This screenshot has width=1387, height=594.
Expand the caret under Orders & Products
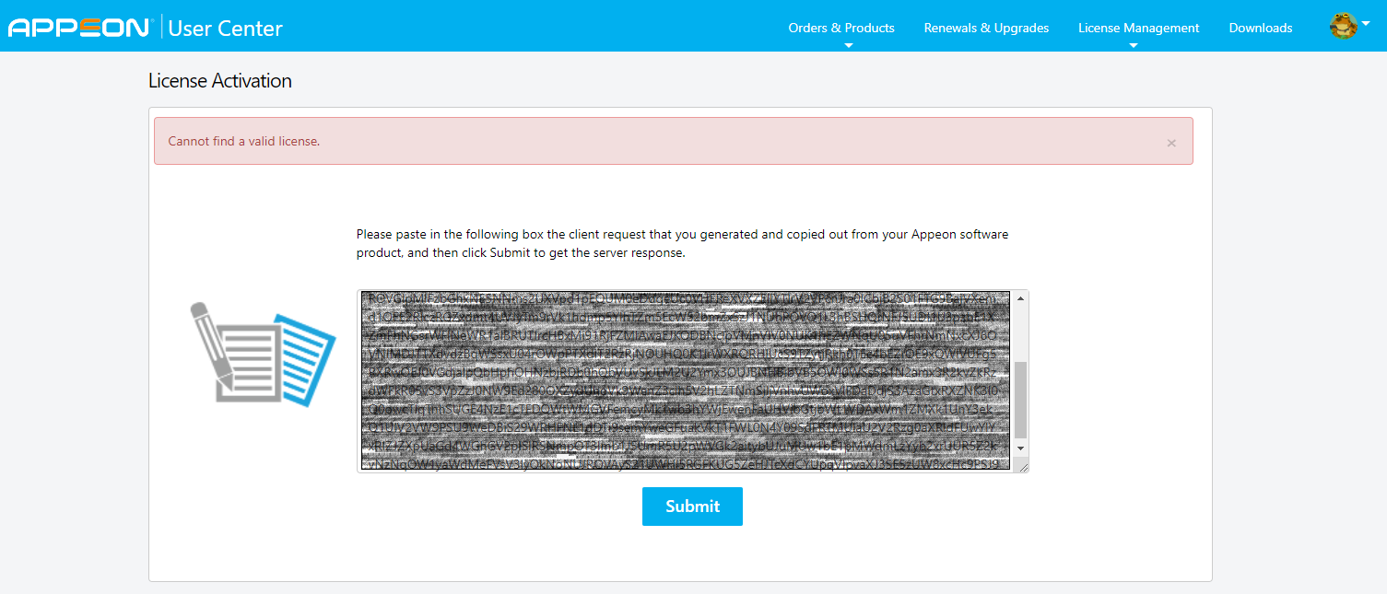[849, 45]
